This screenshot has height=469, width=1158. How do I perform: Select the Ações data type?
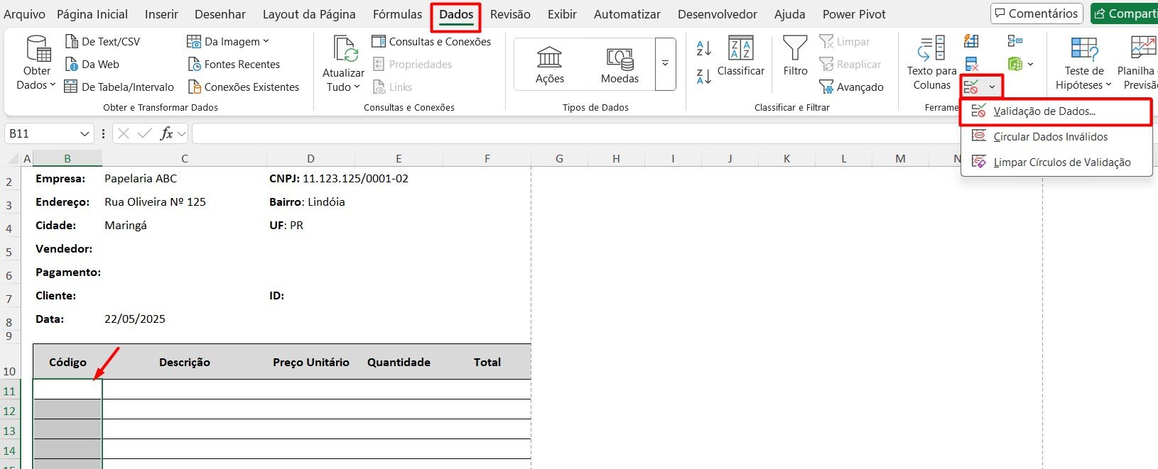550,65
